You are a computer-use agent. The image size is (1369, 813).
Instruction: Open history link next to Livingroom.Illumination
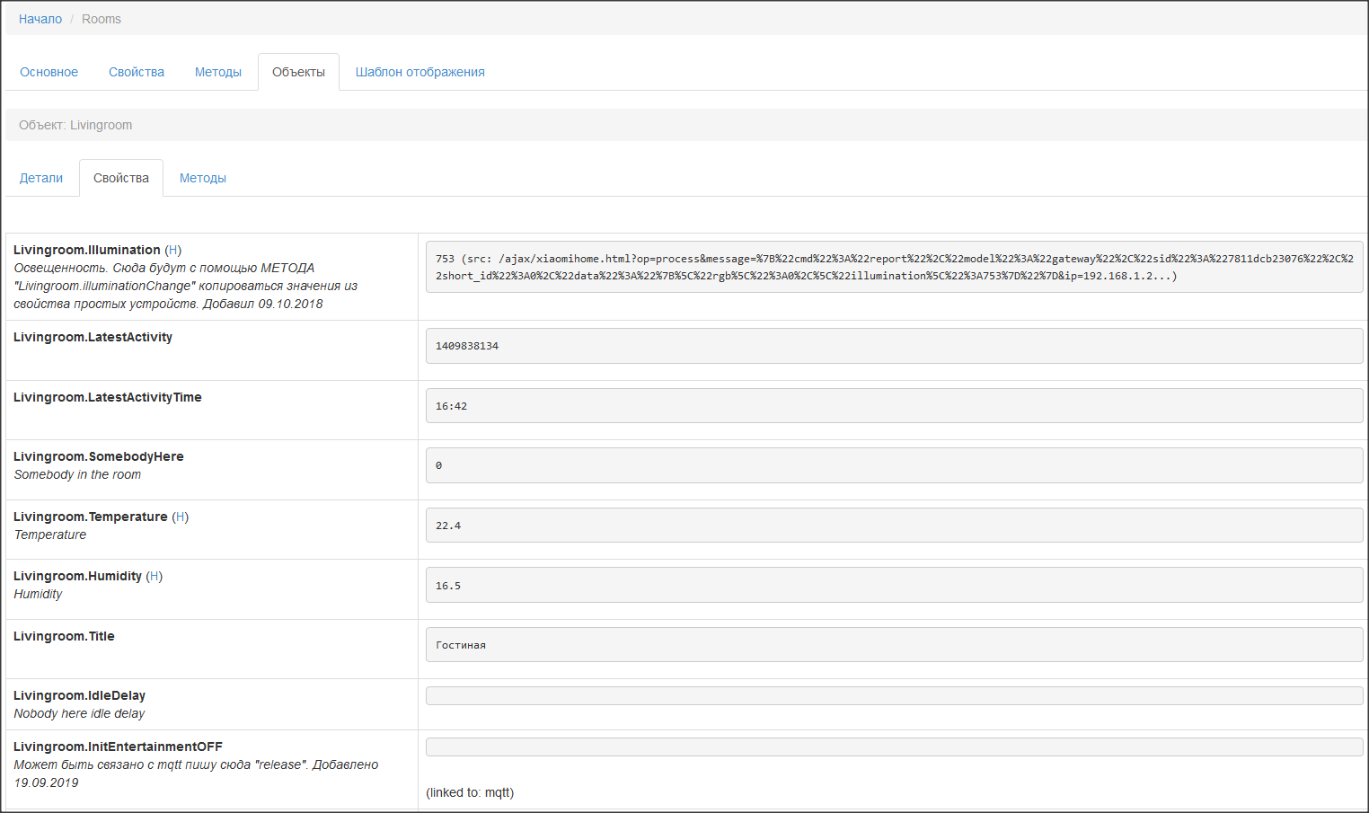pos(172,250)
